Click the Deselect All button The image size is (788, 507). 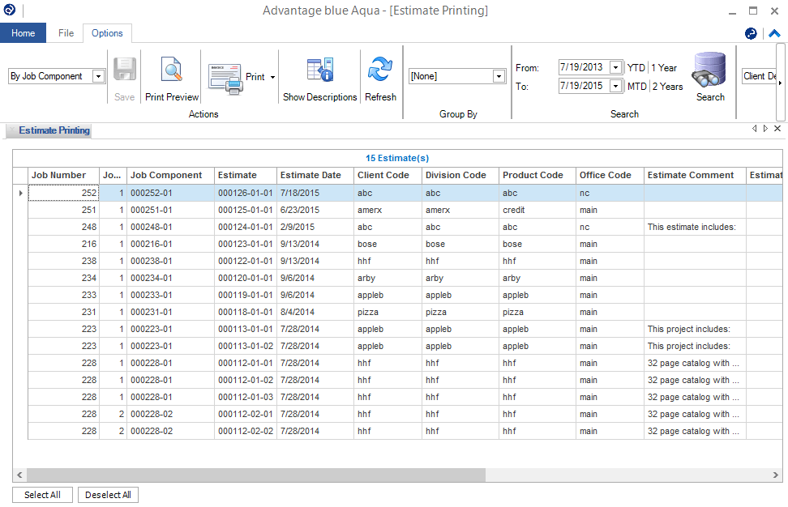(x=108, y=495)
